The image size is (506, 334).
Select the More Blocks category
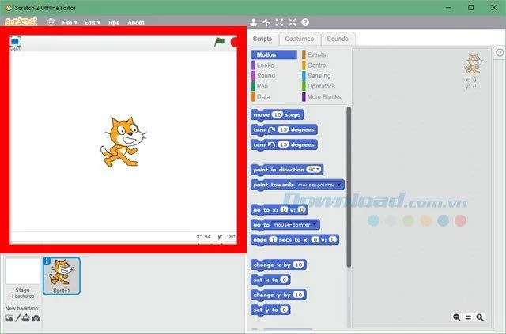(322, 96)
